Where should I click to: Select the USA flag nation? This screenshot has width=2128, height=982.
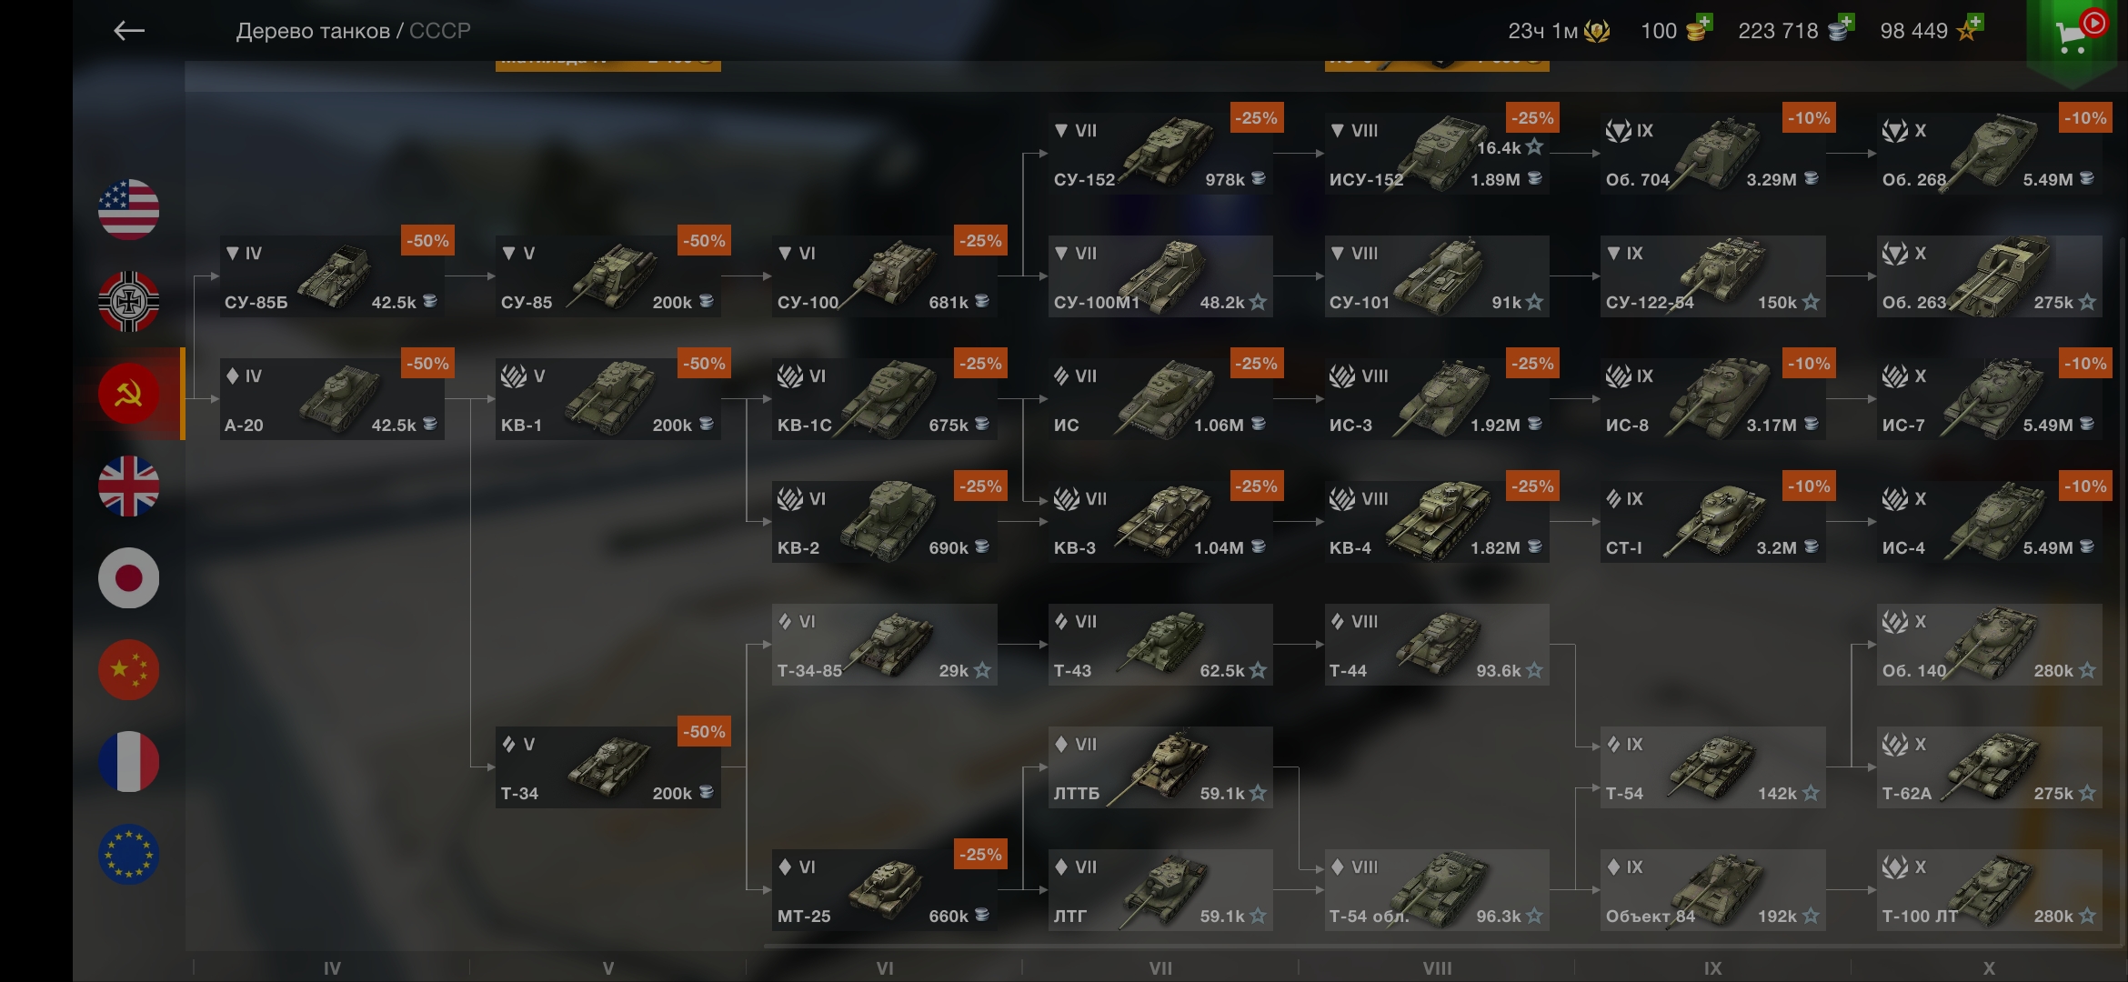[128, 210]
